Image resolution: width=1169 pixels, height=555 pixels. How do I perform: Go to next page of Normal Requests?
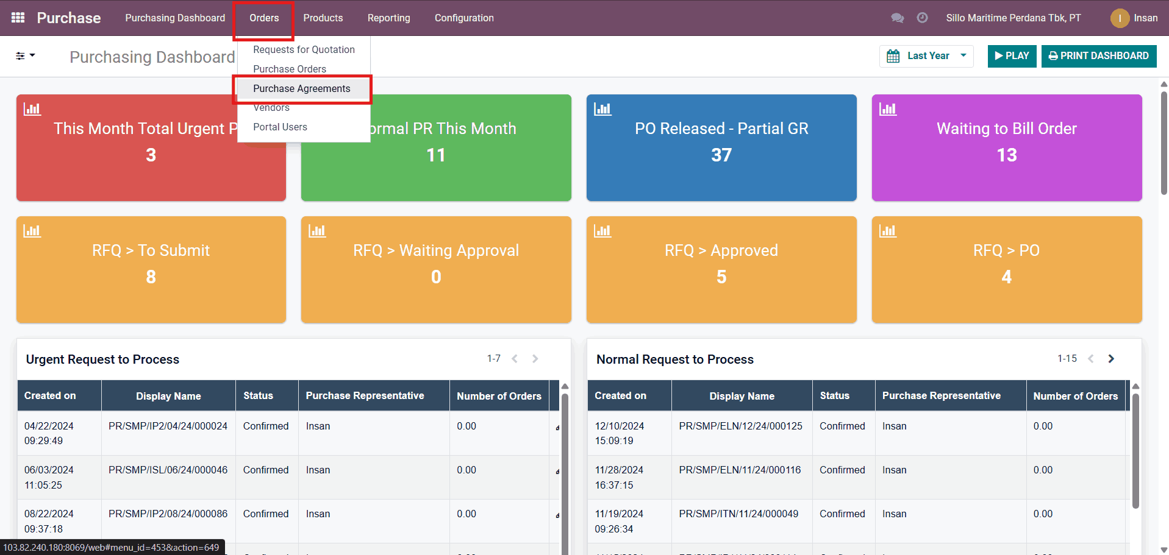pyautogui.click(x=1110, y=359)
